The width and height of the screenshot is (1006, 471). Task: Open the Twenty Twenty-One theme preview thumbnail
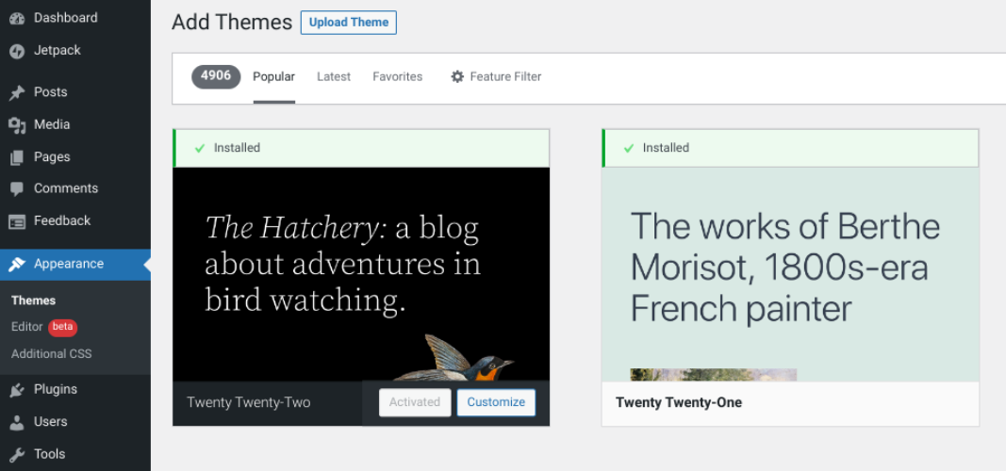click(790, 274)
